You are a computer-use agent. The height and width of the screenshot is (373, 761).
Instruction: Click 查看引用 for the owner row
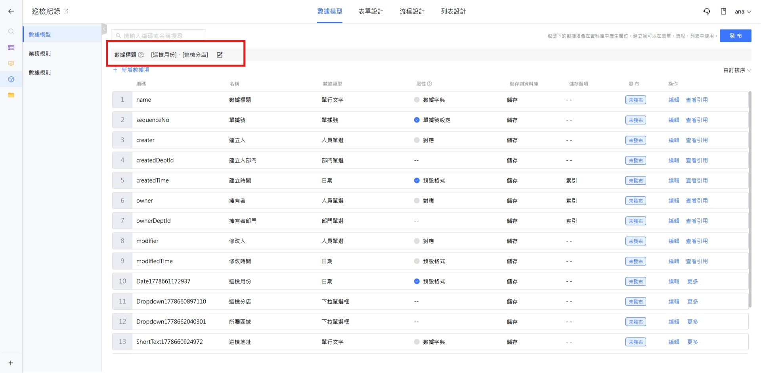click(697, 201)
